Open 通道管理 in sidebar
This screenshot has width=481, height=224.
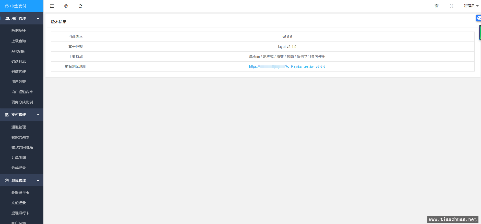click(19, 127)
